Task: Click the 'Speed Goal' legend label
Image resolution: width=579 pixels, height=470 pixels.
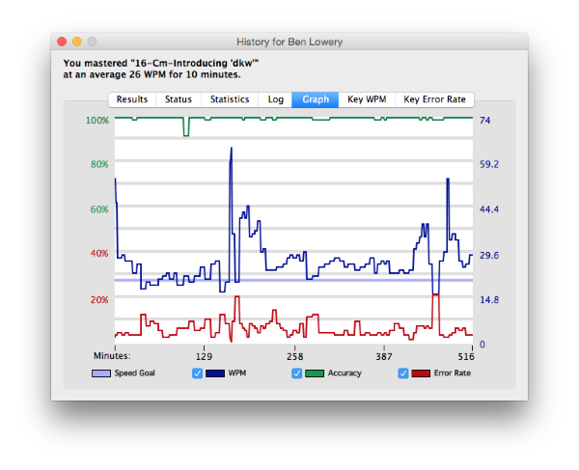Action: click(134, 373)
